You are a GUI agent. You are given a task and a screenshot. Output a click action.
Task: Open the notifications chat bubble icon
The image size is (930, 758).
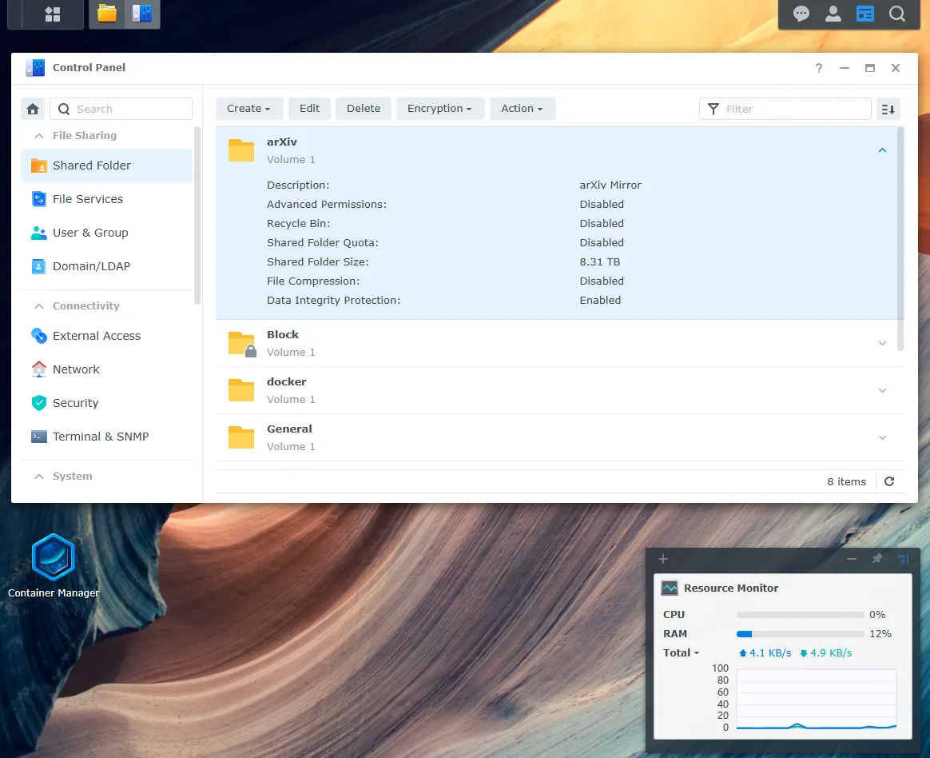(x=801, y=14)
